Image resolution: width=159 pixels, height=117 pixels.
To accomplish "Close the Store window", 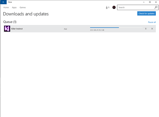I will 156,2.
